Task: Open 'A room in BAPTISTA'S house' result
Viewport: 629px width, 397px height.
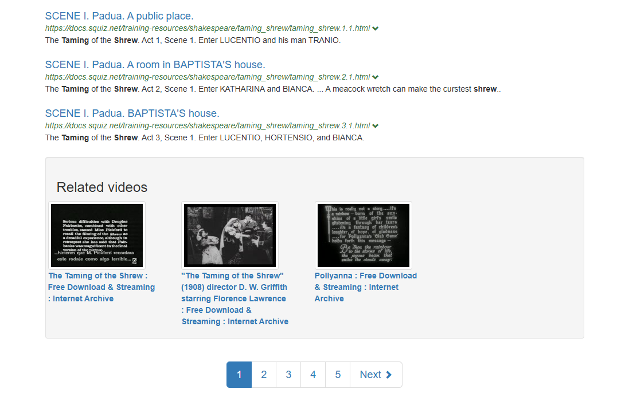Action: pyautogui.click(x=155, y=65)
